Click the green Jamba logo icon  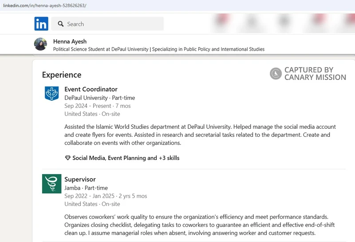(51, 183)
